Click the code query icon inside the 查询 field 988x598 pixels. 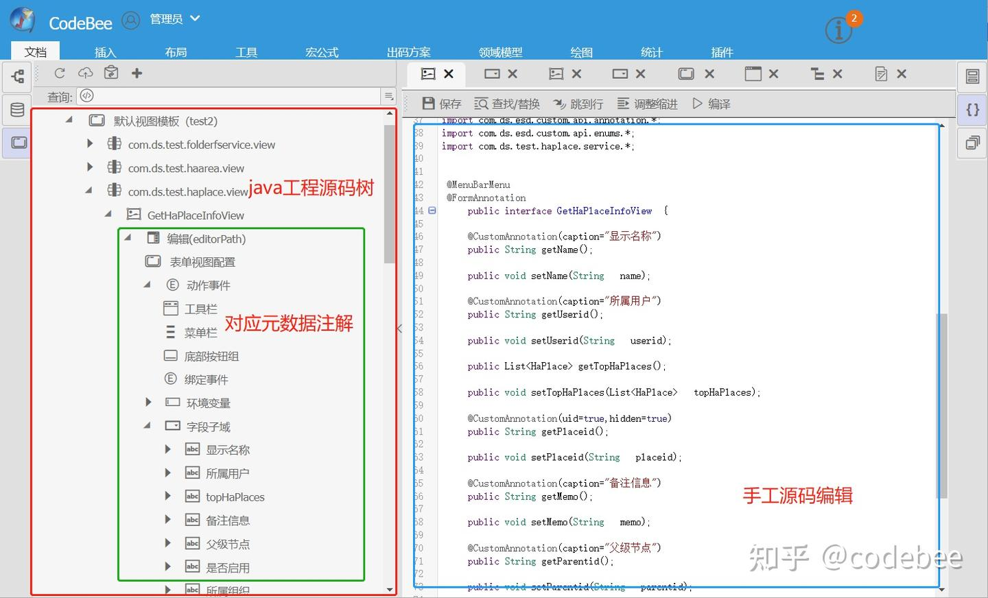point(86,96)
